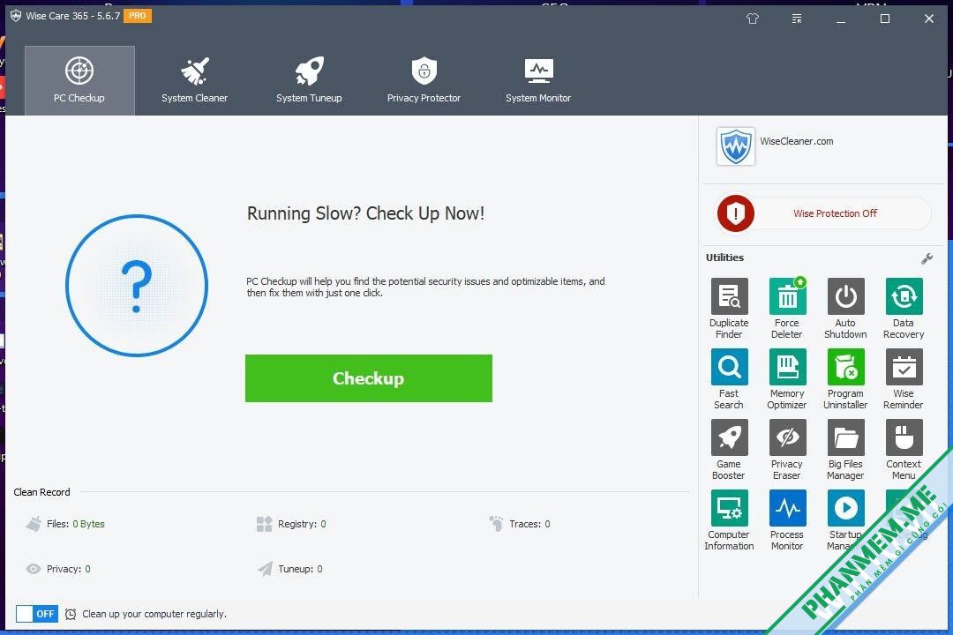Viewport: 953px width, 635px height.
Task: Open the main menu icon in title bar
Action: [x=797, y=19]
